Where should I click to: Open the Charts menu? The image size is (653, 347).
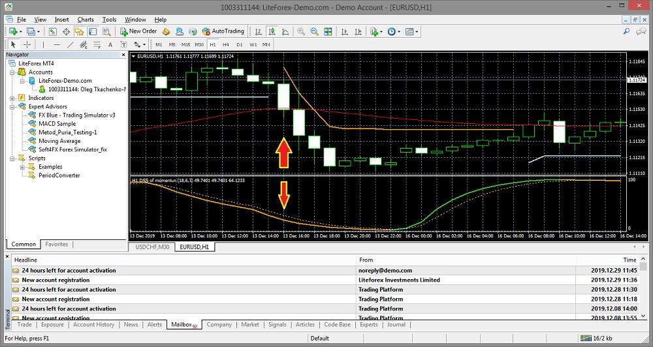click(x=86, y=20)
